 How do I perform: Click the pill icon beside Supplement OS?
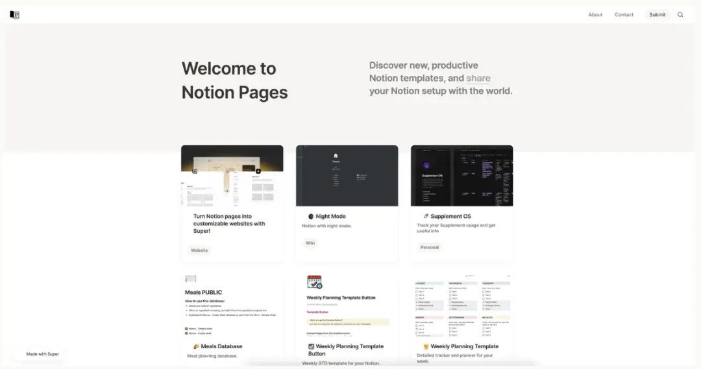pyautogui.click(x=426, y=216)
